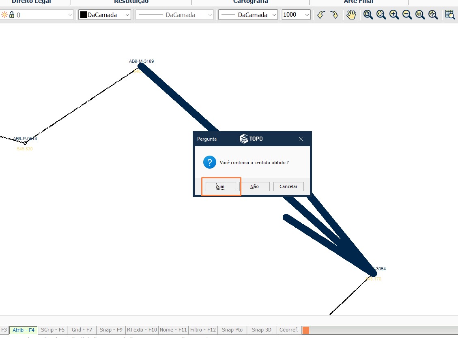Open the table search icon on the toolbar
The height and width of the screenshot is (338, 458).
pyautogui.click(x=450, y=15)
